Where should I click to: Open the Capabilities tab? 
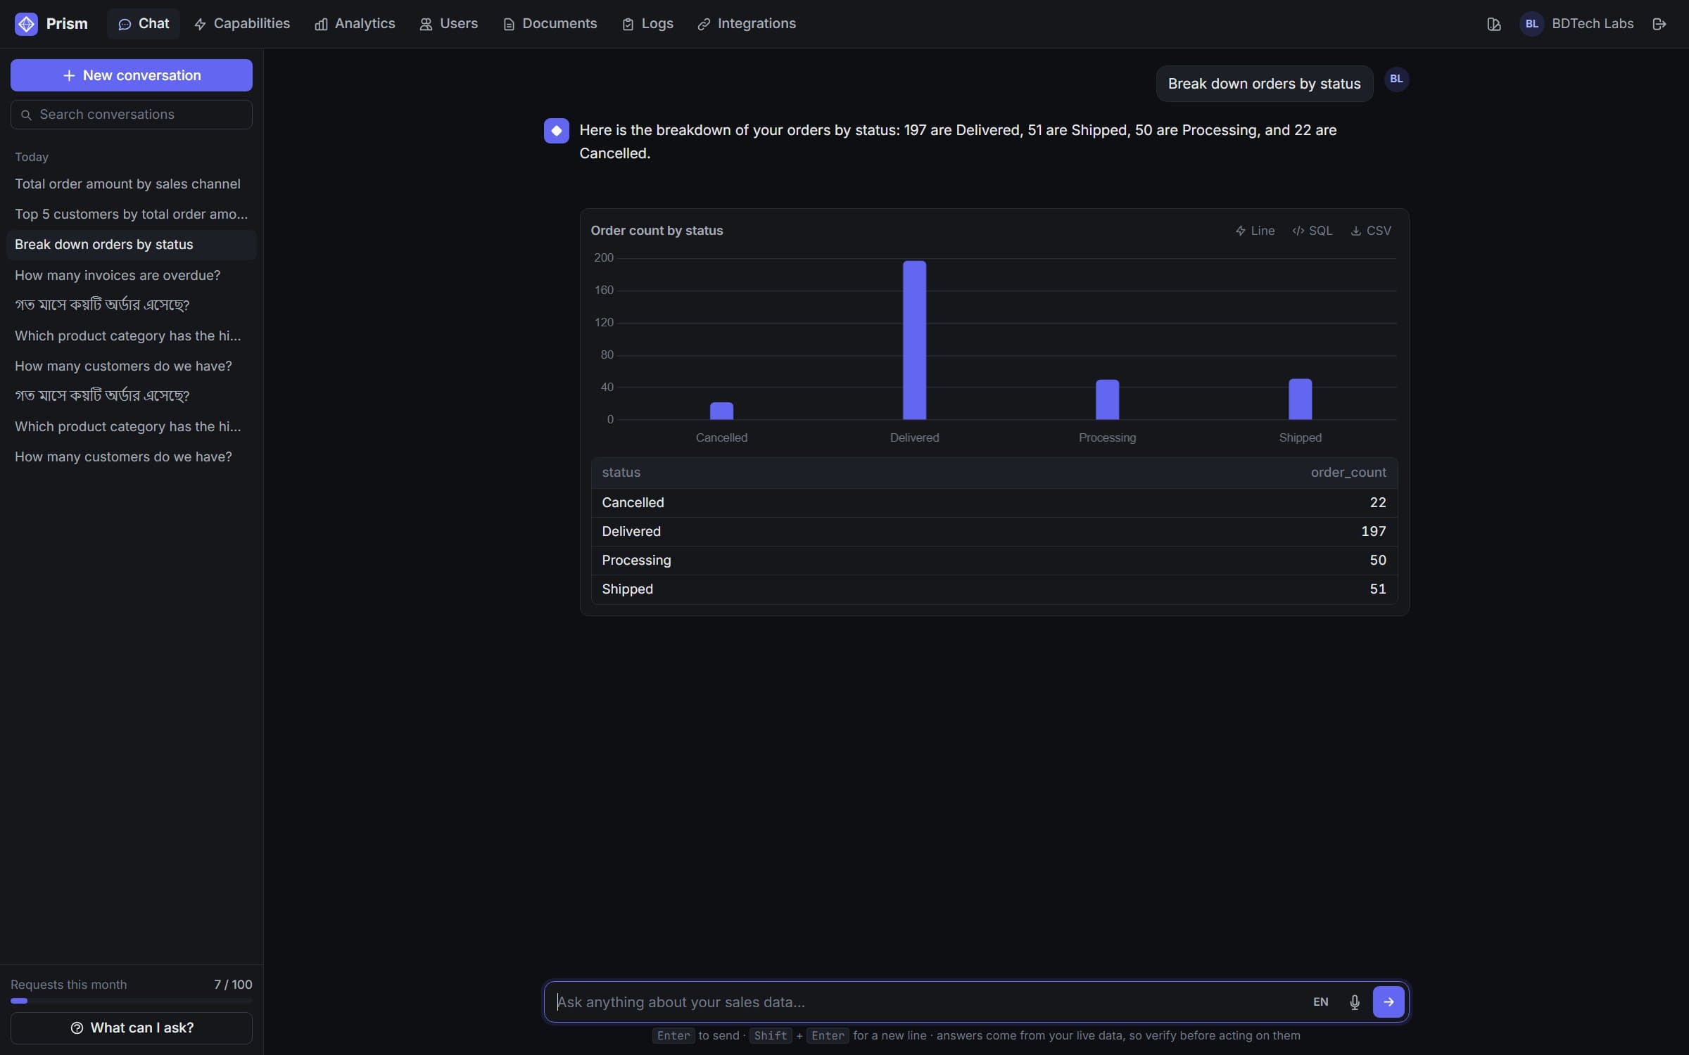pos(242,24)
